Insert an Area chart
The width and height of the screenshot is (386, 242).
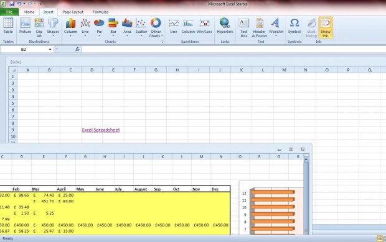click(x=127, y=27)
